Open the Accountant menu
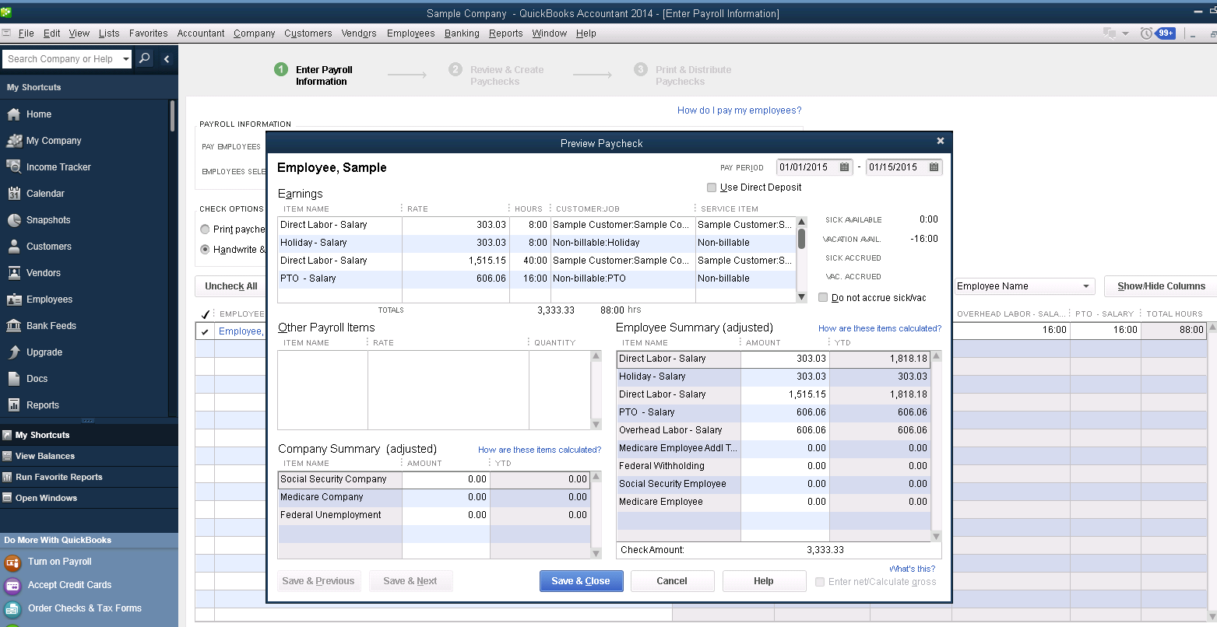This screenshot has width=1217, height=627. click(201, 33)
